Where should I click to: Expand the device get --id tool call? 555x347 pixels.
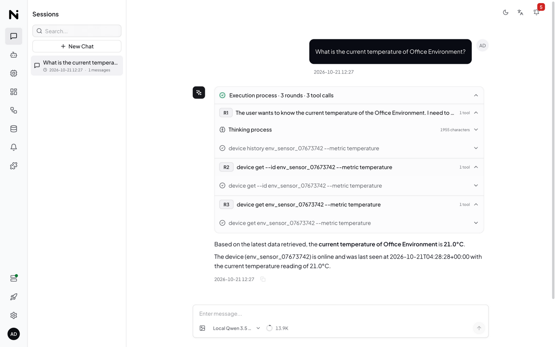tap(349, 185)
